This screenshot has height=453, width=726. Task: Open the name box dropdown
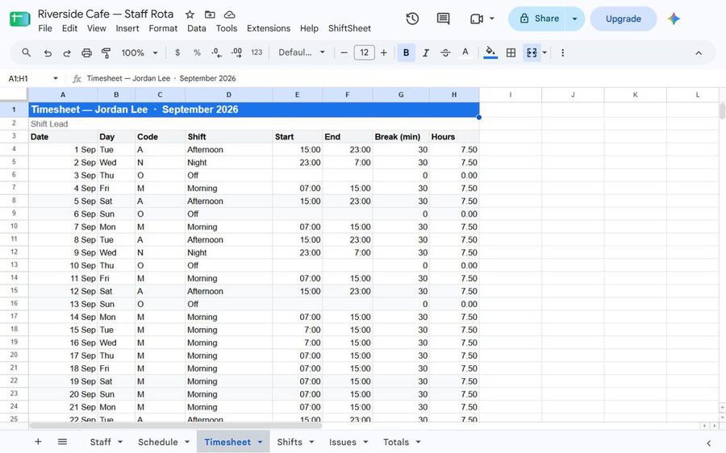click(x=56, y=78)
